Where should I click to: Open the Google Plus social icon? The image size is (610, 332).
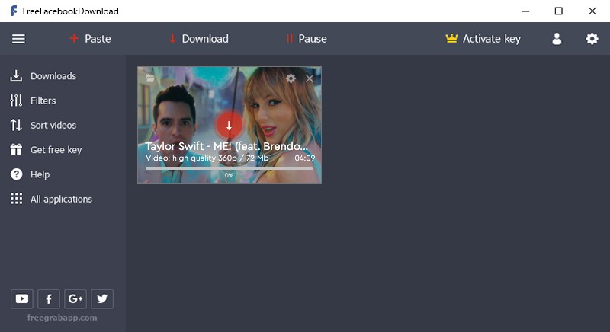click(x=75, y=298)
